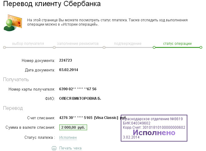Image resolution: width=206 pixels, height=151 pixels.
Task: Click the name ОЛЕСЯ ВИКТОРОВНА Б.
Action: [80, 99]
